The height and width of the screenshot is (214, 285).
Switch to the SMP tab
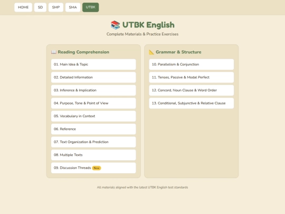point(56,7)
